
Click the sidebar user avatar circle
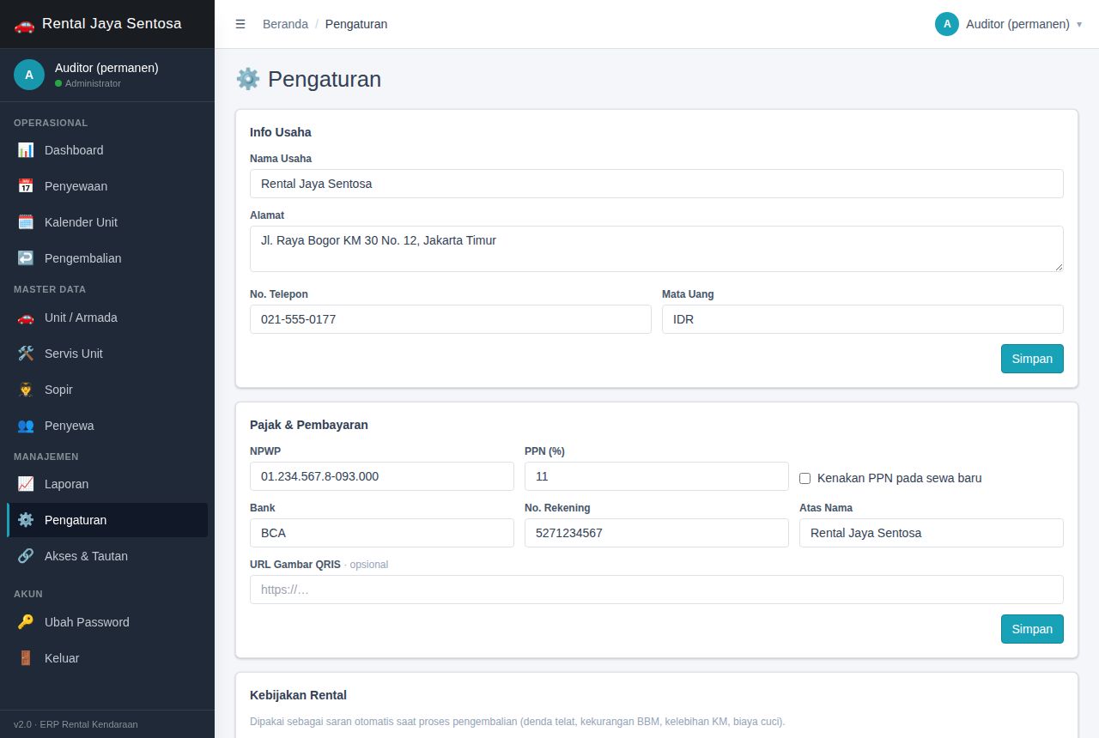29,75
